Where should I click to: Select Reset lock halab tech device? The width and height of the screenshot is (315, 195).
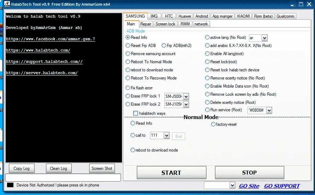(x=207, y=70)
